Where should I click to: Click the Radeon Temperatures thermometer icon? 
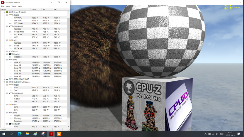(10, 93)
